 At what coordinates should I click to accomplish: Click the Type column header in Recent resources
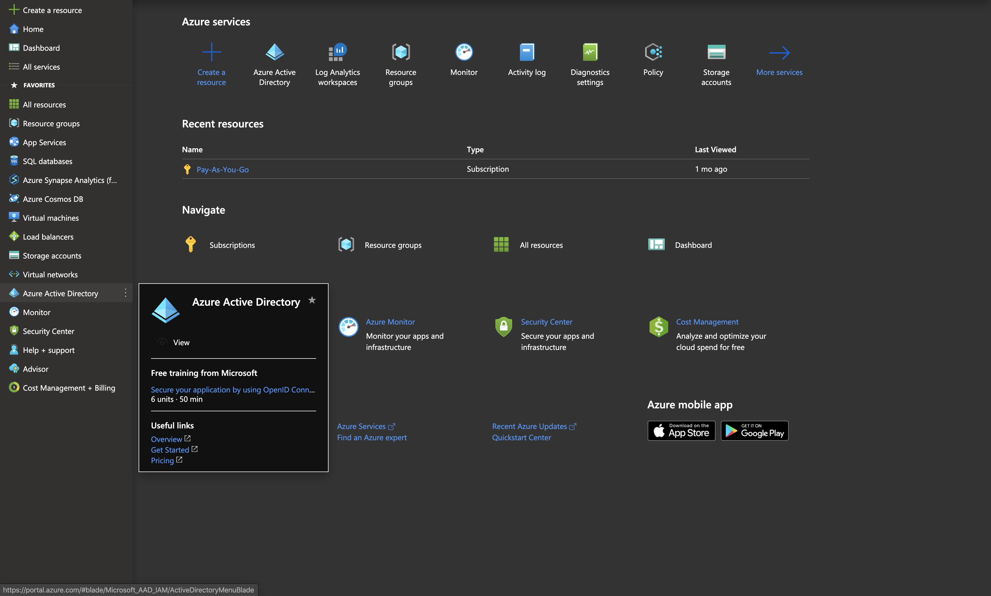tap(475, 149)
